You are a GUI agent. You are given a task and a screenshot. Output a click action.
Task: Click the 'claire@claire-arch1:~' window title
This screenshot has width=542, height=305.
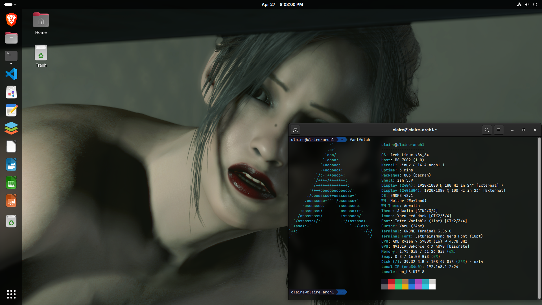coord(415,130)
